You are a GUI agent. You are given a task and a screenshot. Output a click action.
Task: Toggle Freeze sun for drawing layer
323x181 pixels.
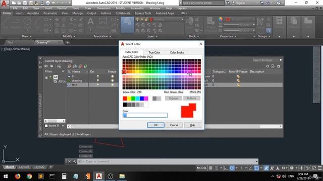click(112, 80)
